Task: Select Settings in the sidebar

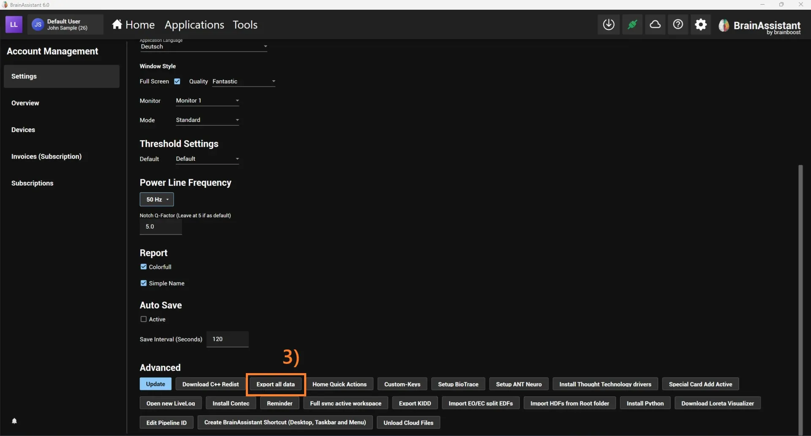Action: (62, 76)
